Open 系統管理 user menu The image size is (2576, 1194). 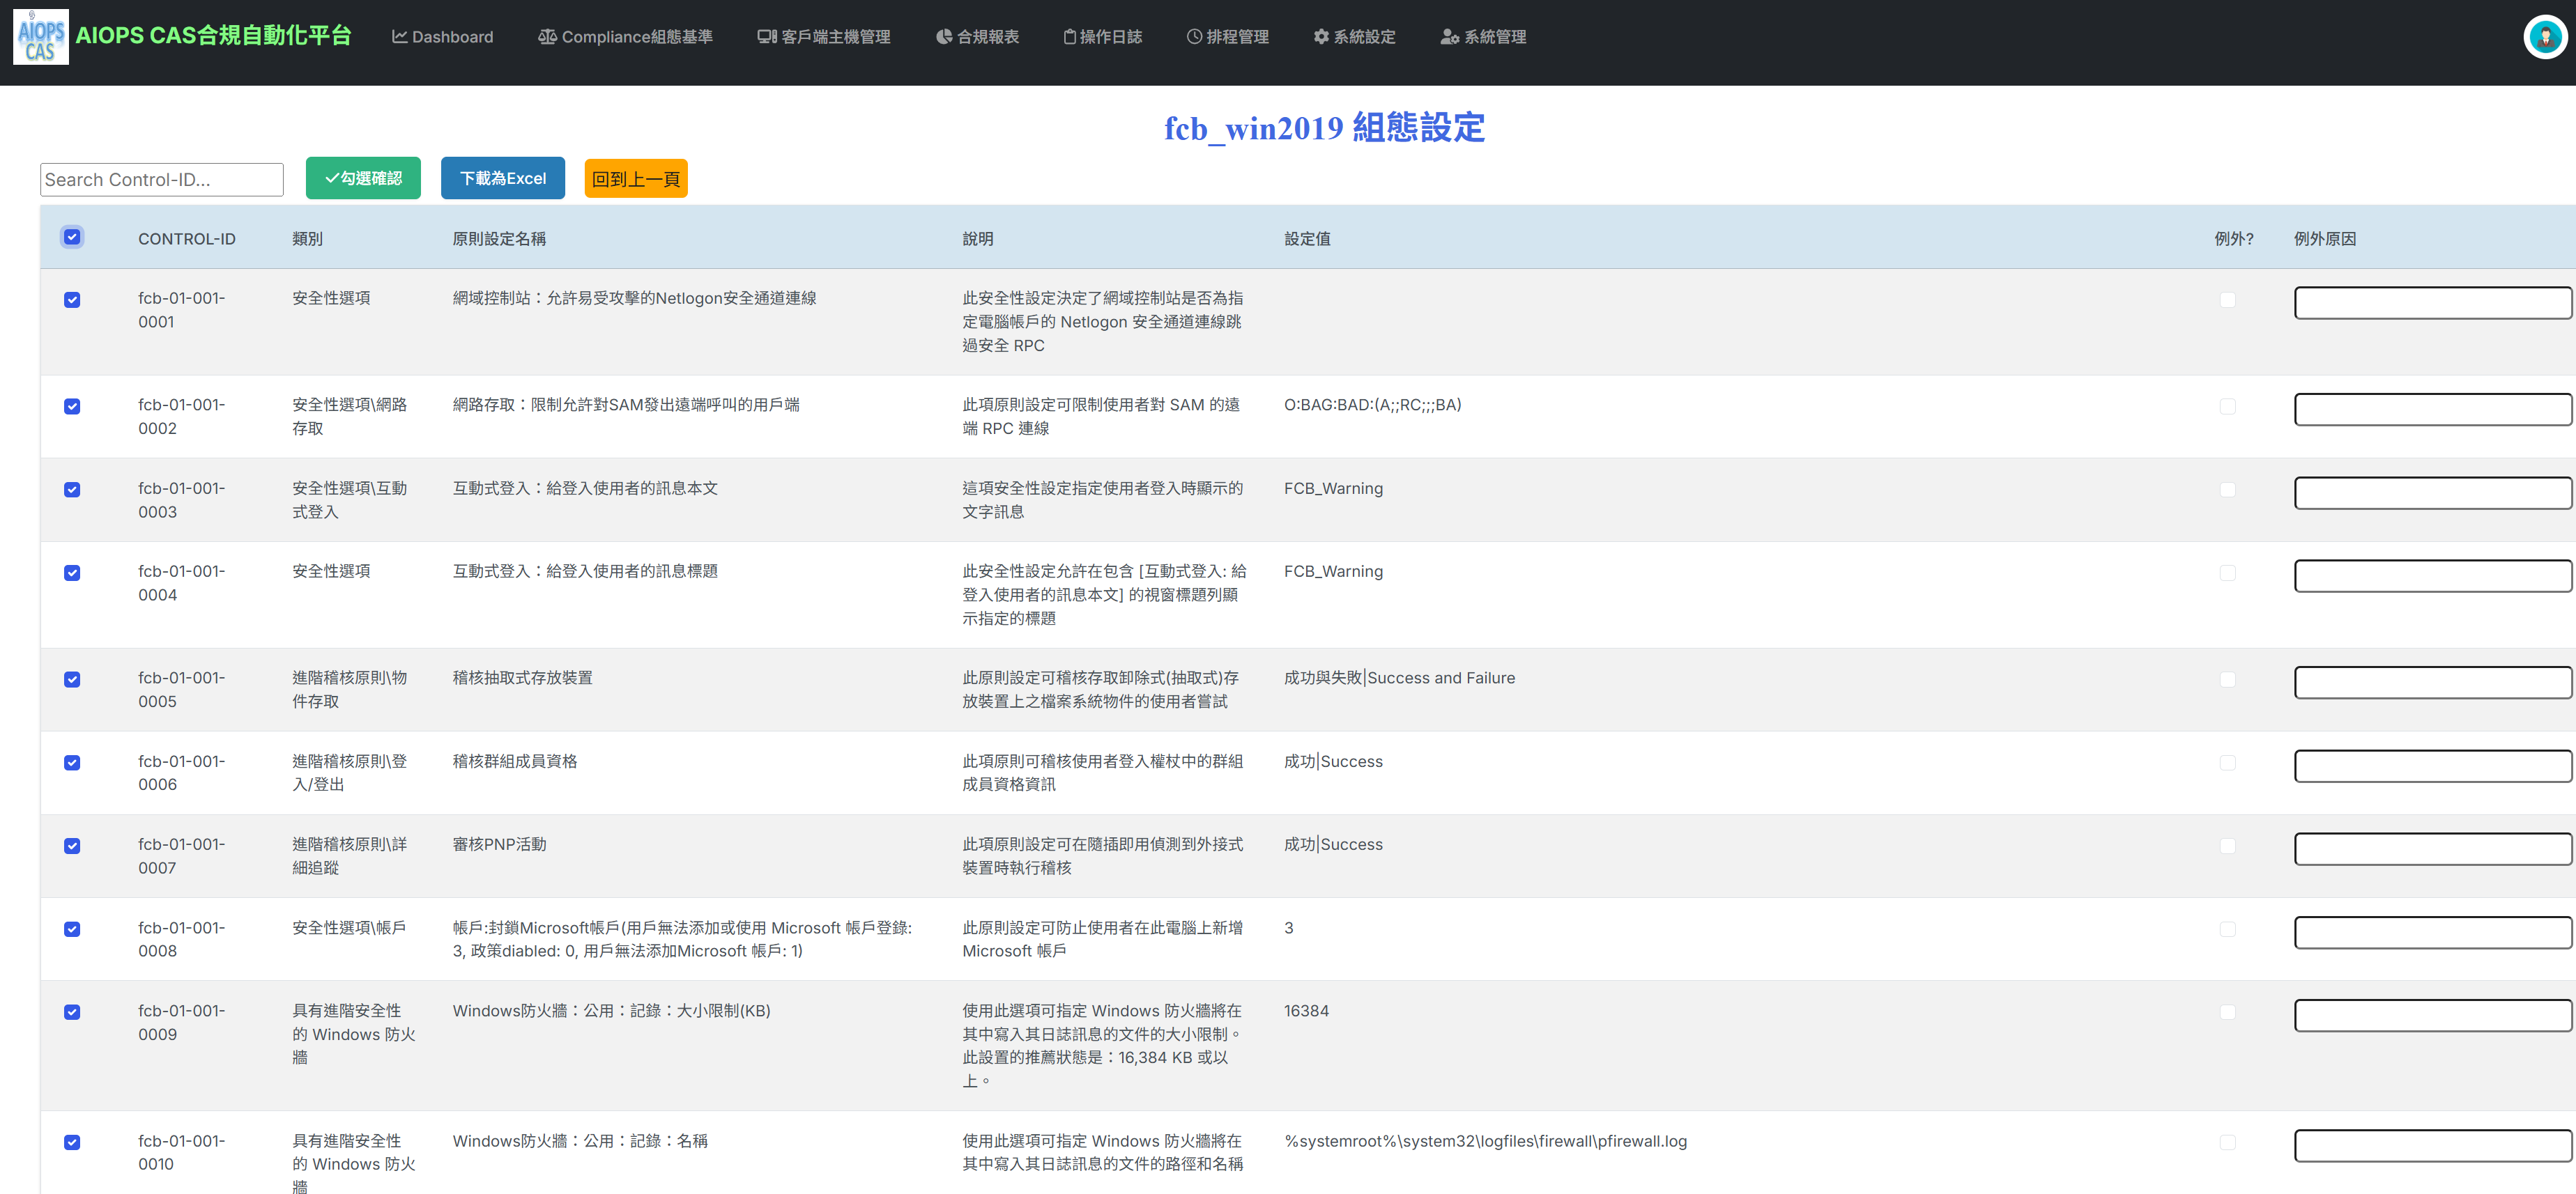[x=1483, y=37]
